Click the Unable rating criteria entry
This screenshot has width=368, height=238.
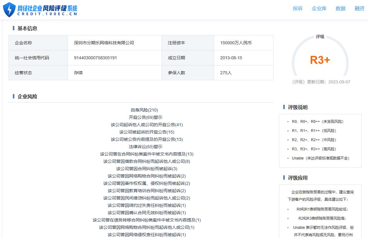[321, 158]
